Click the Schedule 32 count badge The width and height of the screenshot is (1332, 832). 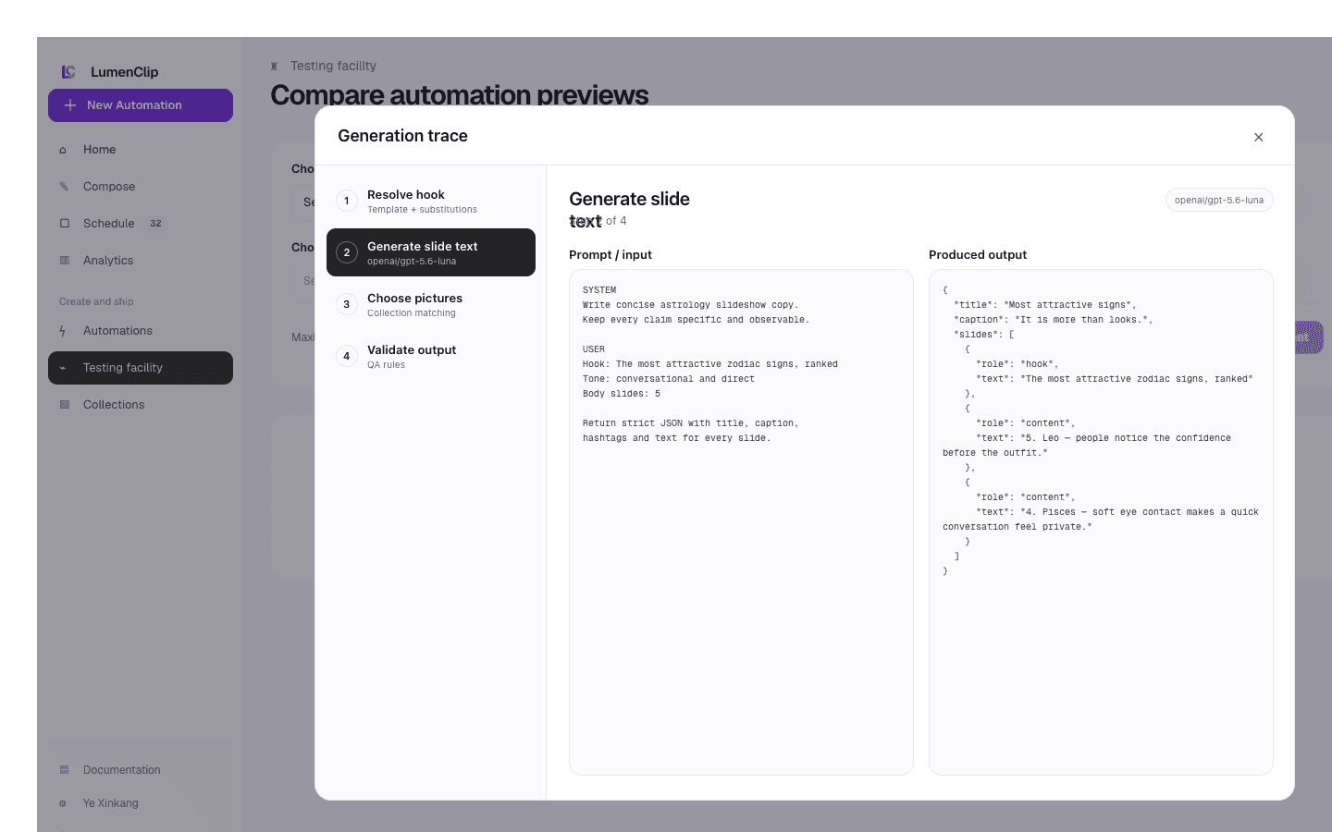click(x=155, y=224)
